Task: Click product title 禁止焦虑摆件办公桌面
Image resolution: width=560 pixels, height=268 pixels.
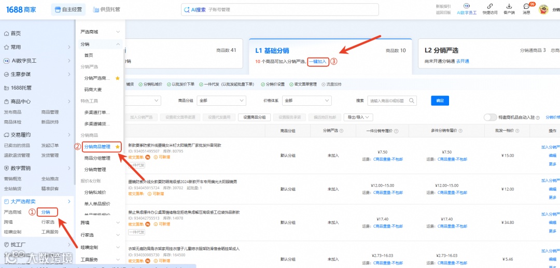Action: tap(184, 213)
